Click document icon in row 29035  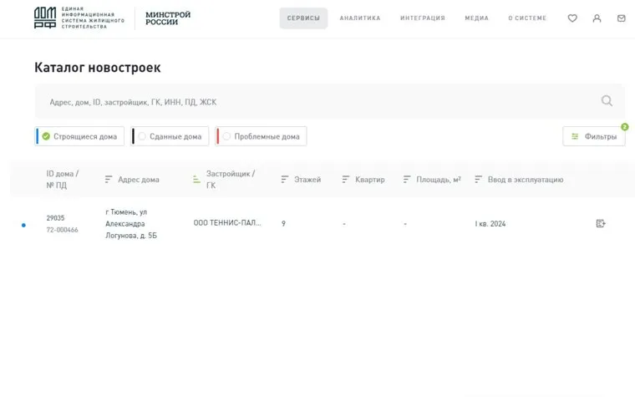600,224
